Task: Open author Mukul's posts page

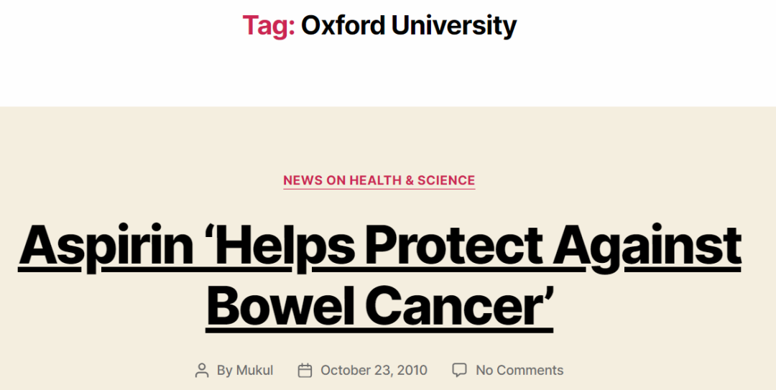Action: (x=257, y=371)
